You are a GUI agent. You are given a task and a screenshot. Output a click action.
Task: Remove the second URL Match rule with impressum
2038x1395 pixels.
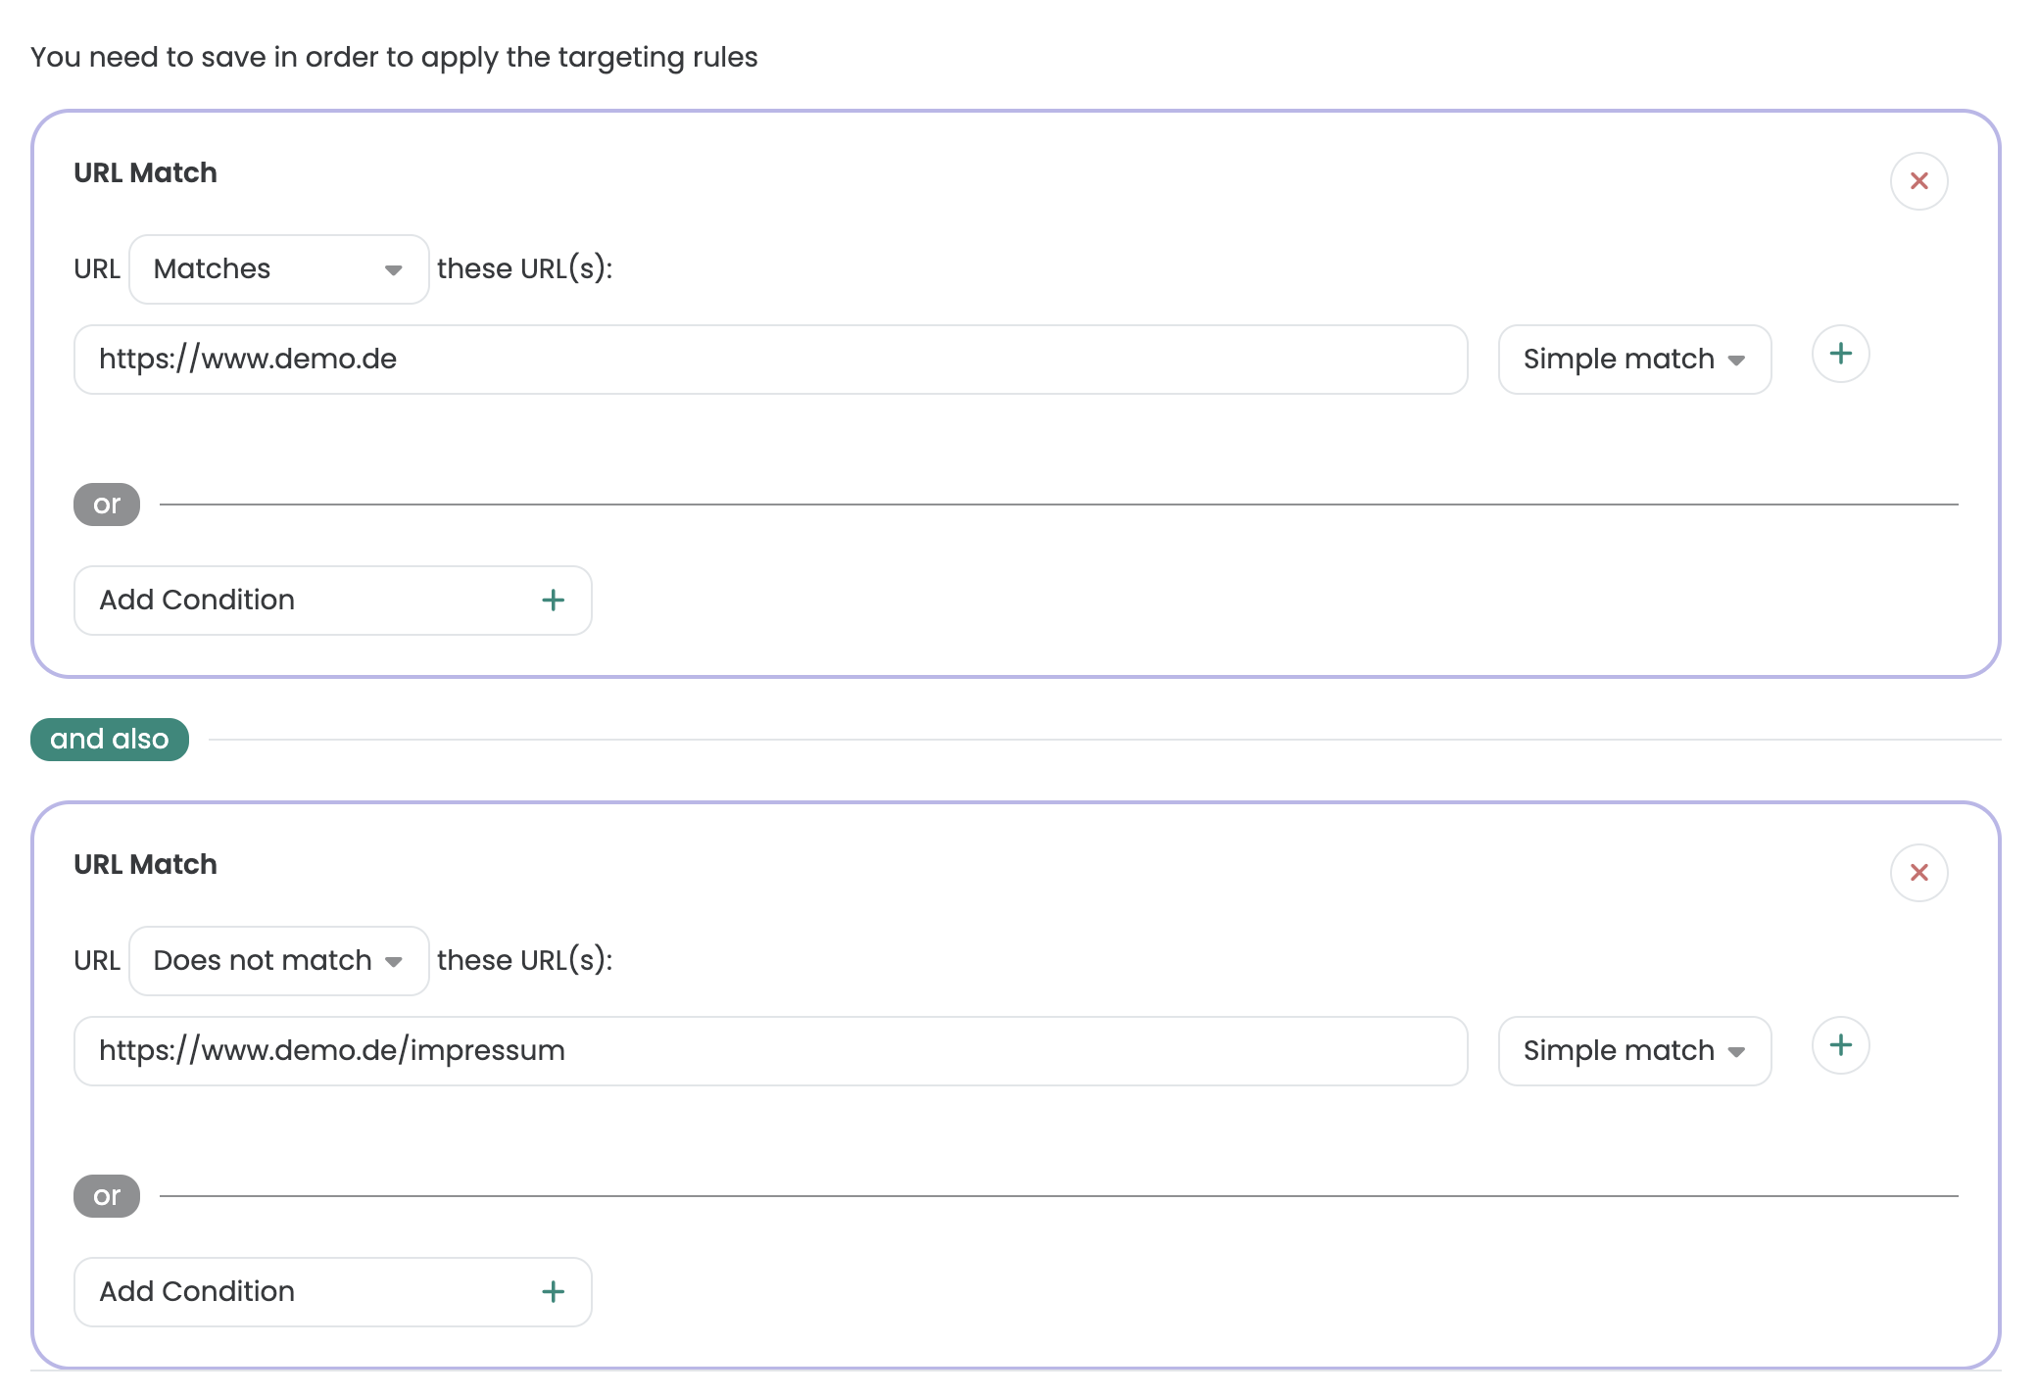click(x=1918, y=873)
